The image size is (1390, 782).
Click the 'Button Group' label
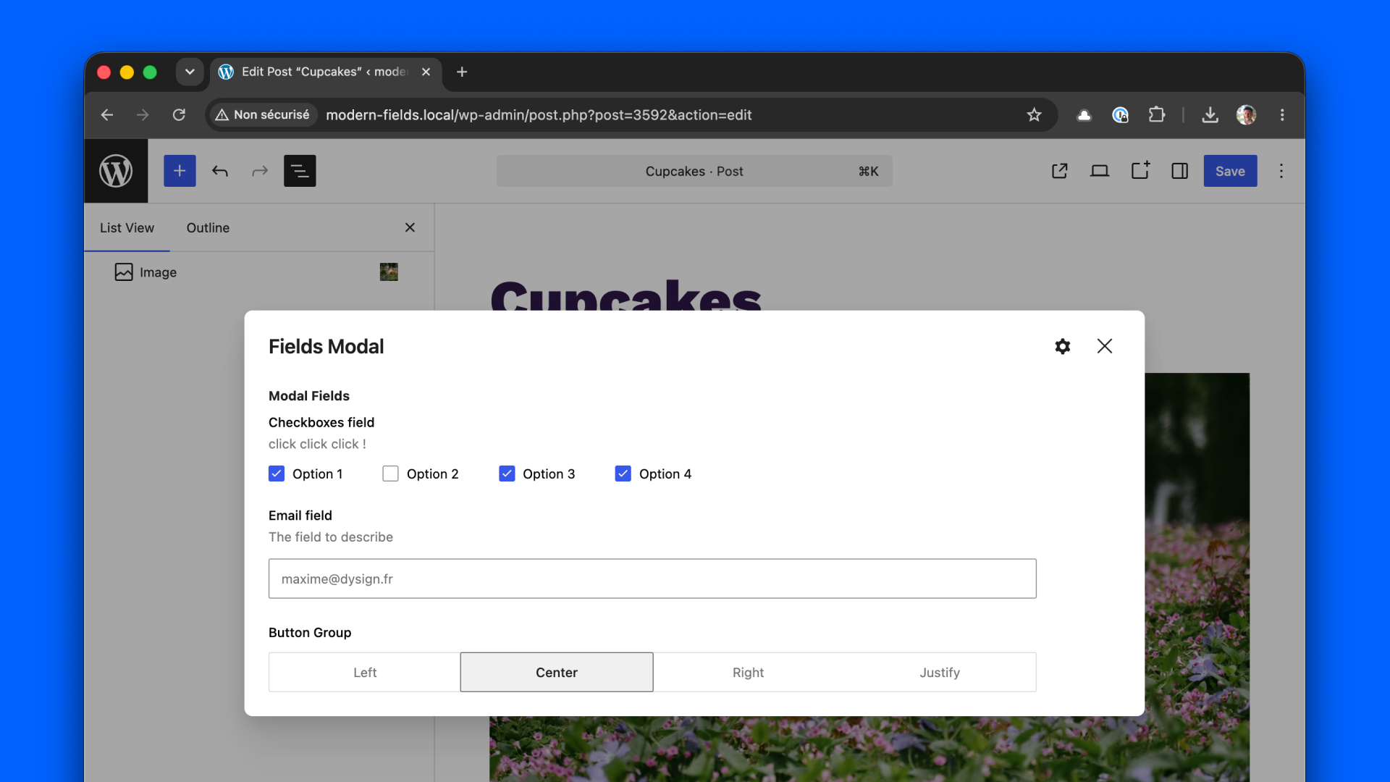(x=310, y=632)
